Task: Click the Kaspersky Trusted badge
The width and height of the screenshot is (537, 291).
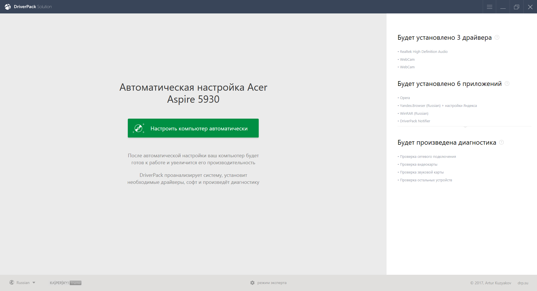Action: (x=65, y=283)
